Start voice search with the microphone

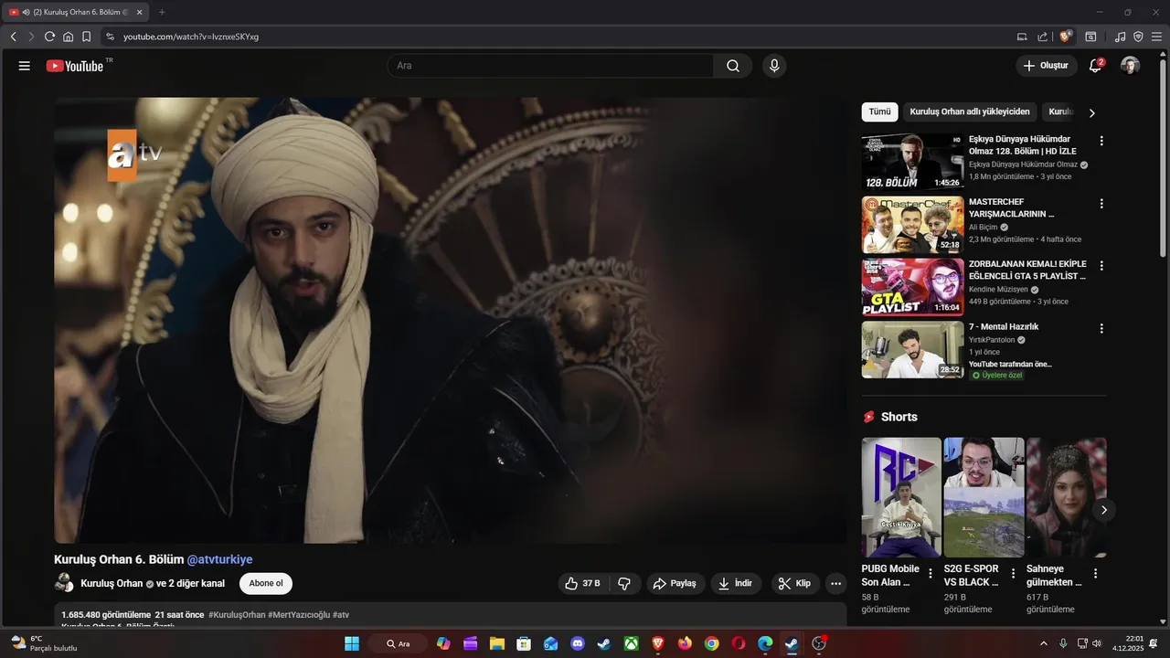pos(774,66)
